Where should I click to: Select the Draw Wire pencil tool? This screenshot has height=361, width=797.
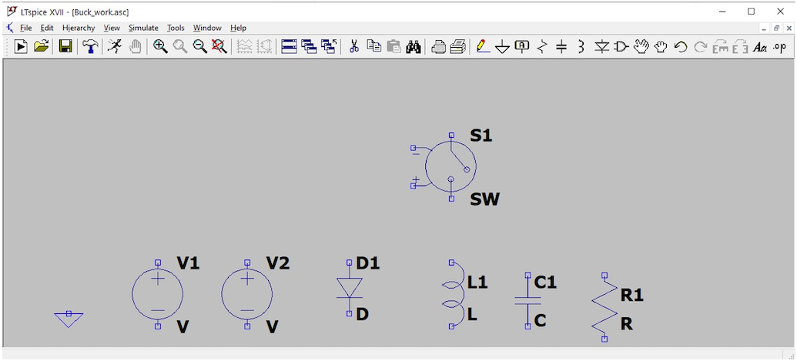tap(482, 47)
